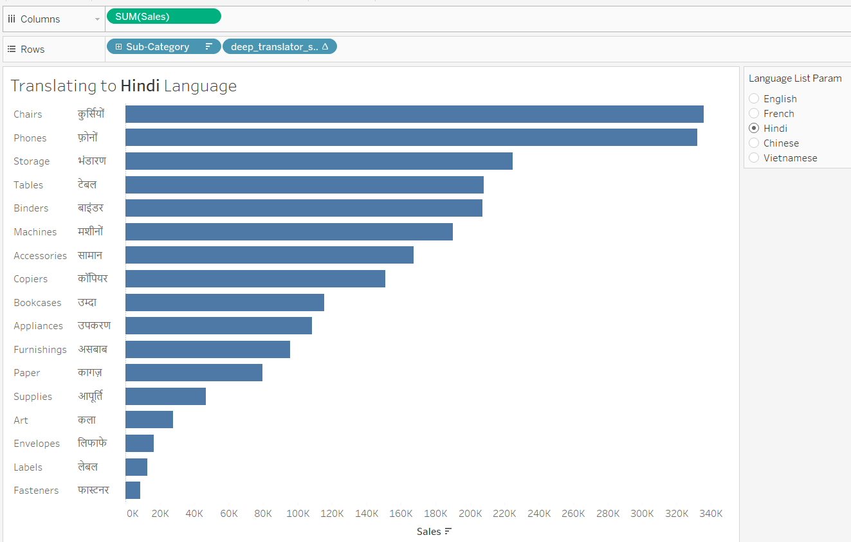
Task: Click the 'Binders' row header label
Action: [x=31, y=208]
